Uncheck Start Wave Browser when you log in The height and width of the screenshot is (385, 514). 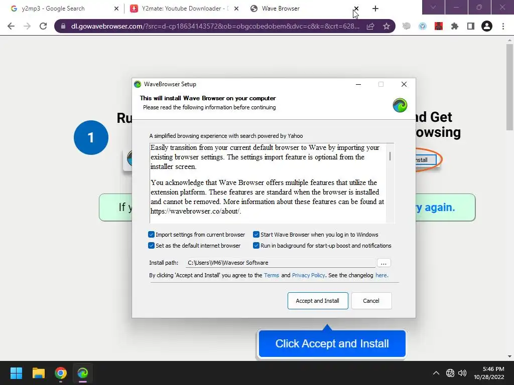(256, 235)
